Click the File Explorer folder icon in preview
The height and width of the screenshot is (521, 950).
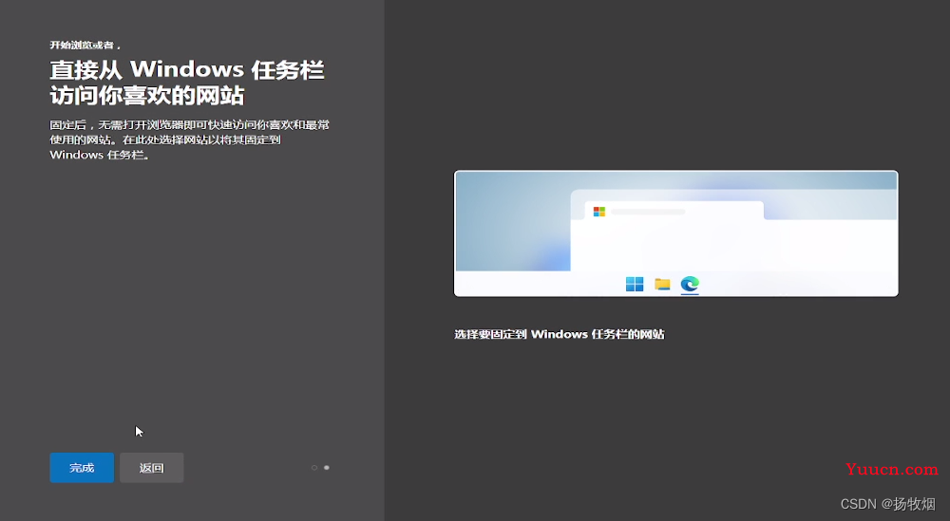point(662,284)
